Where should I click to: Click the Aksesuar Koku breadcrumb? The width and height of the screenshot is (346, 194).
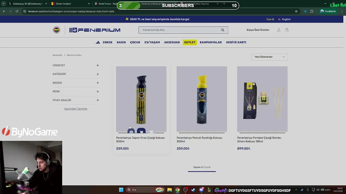click(74, 55)
